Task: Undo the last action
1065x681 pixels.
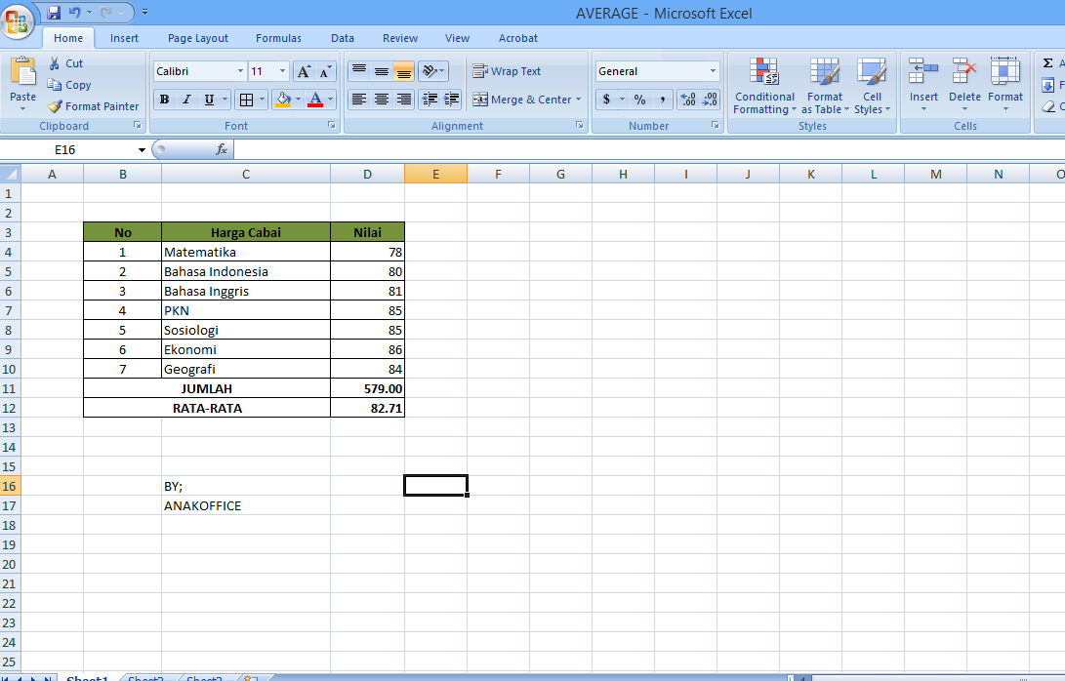Action: pyautogui.click(x=74, y=13)
